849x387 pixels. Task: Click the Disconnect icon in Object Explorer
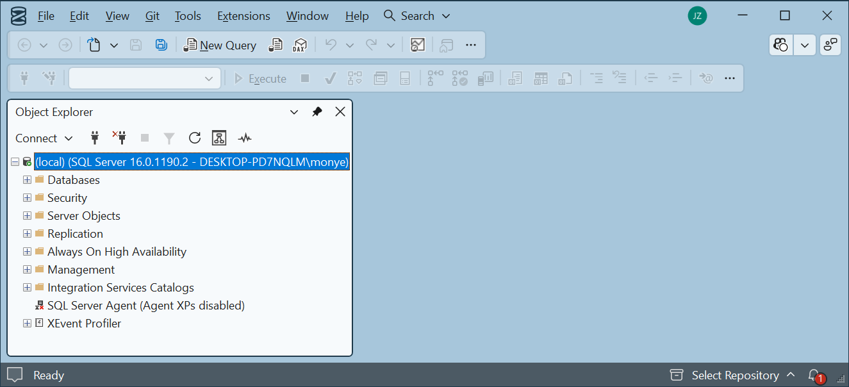point(119,138)
